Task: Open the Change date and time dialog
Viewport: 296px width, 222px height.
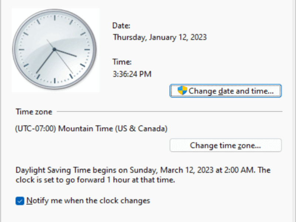Action: (x=226, y=91)
